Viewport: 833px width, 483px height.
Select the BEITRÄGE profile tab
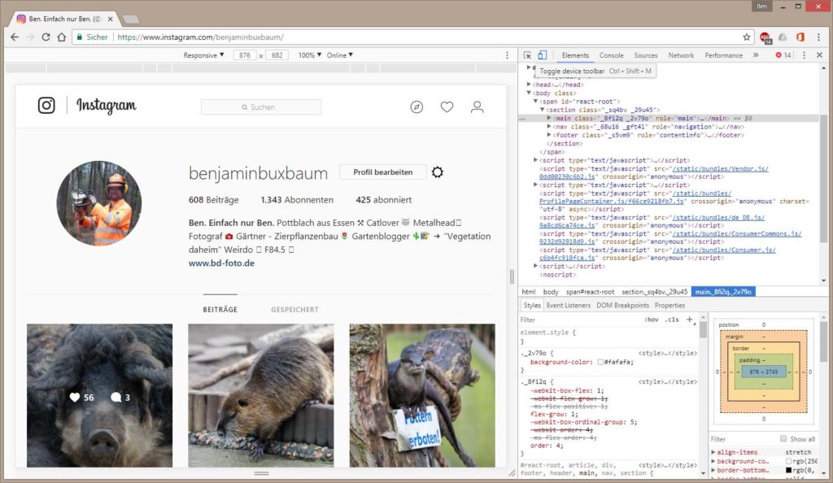click(220, 310)
